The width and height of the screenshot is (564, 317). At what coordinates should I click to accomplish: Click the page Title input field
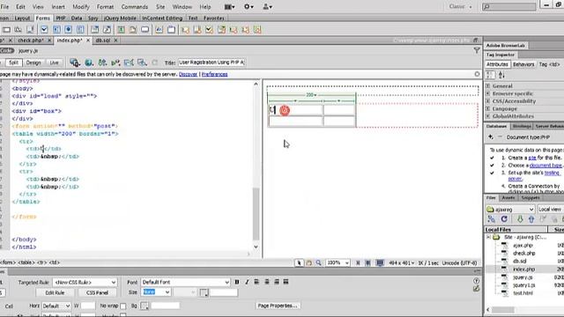tap(211, 63)
